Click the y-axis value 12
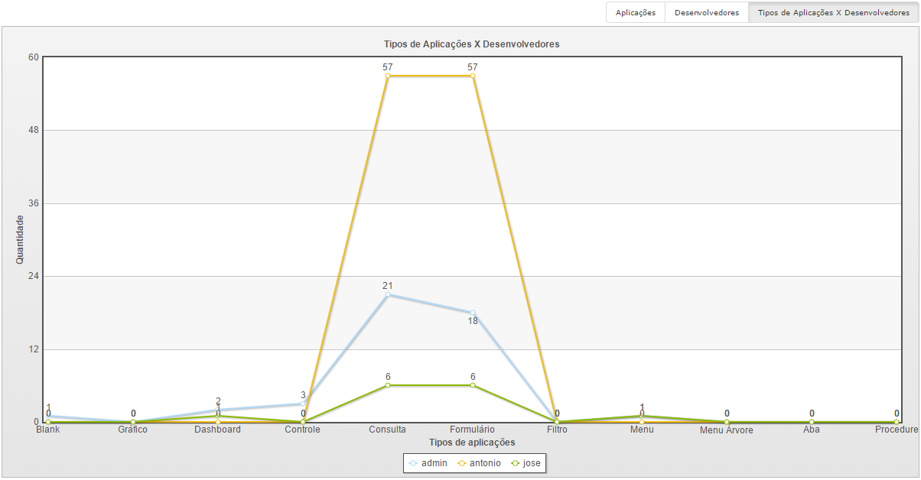 [x=34, y=349]
